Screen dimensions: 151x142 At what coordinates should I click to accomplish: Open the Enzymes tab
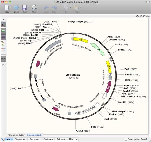click(34, 139)
